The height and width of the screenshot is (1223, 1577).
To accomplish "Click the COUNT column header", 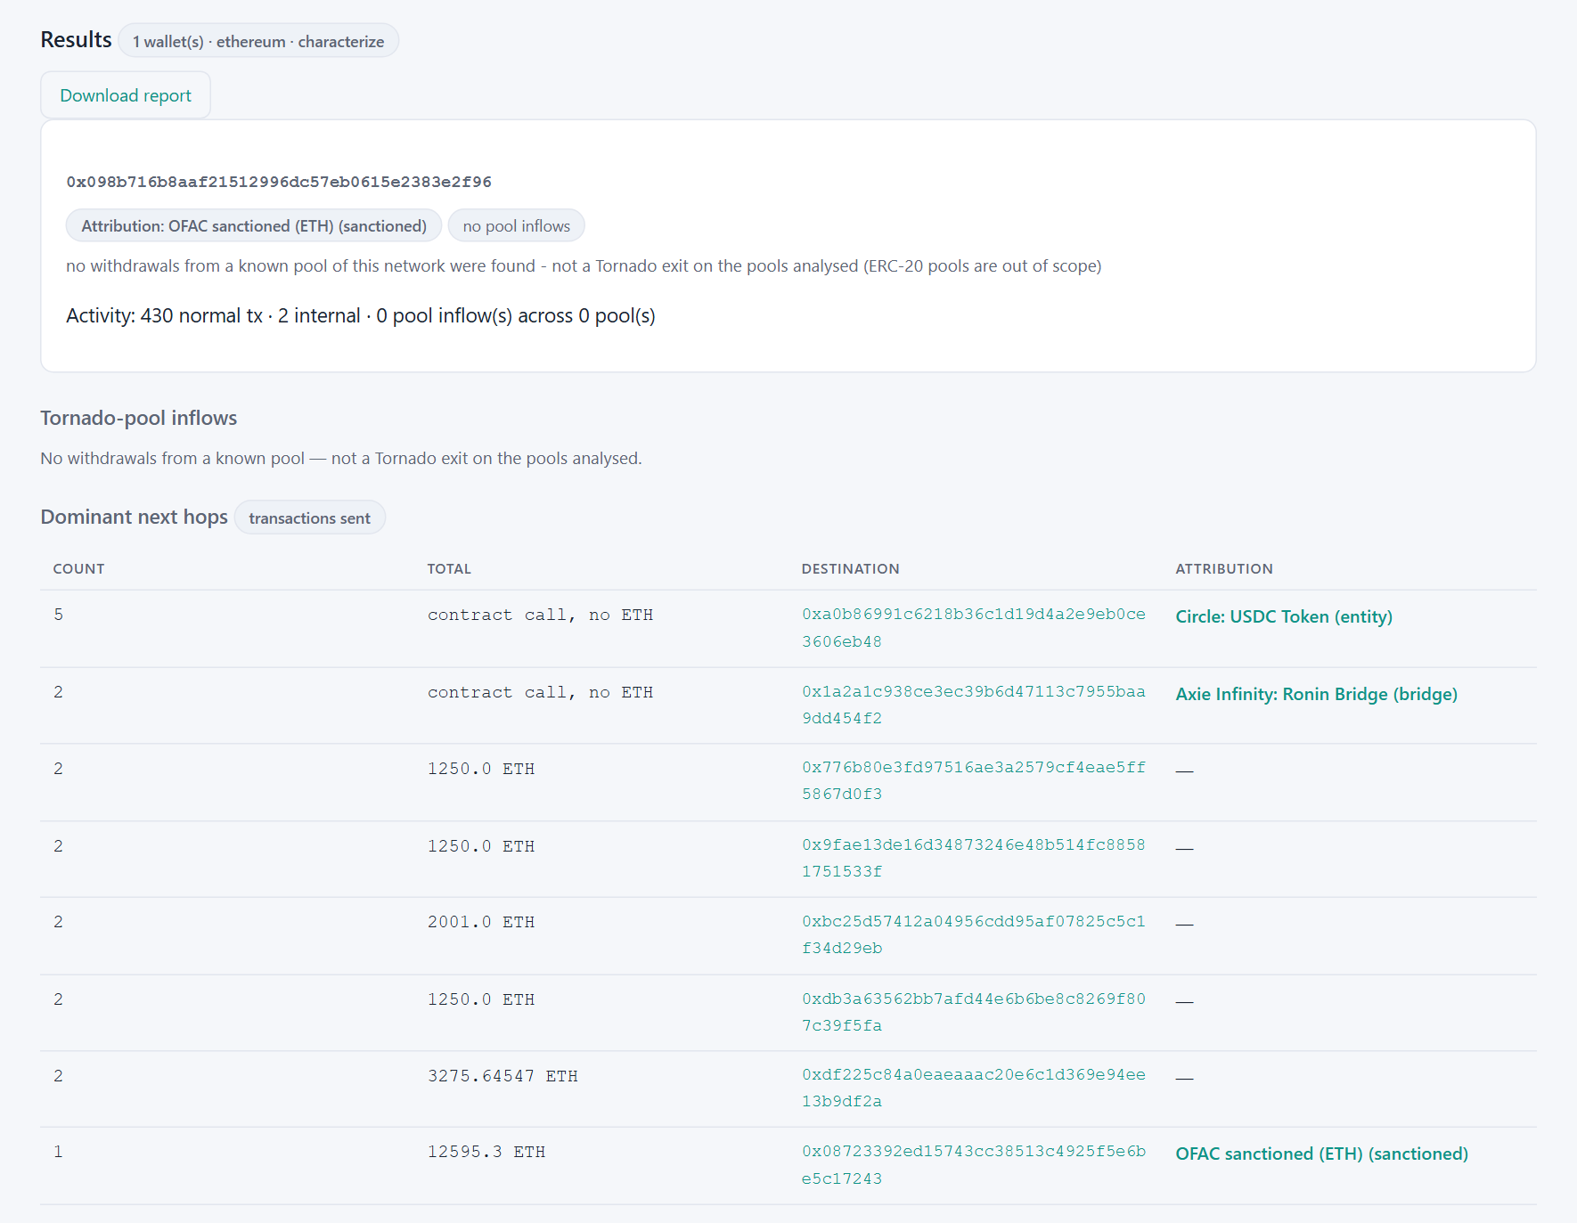I will pos(78,569).
